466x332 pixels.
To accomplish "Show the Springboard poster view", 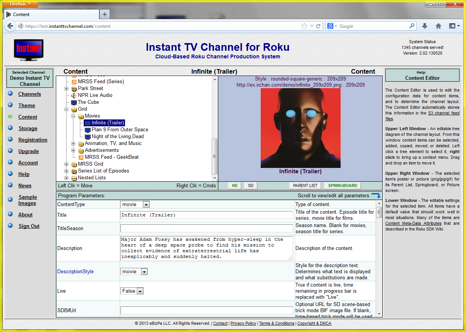I will [x=343, y=185].
